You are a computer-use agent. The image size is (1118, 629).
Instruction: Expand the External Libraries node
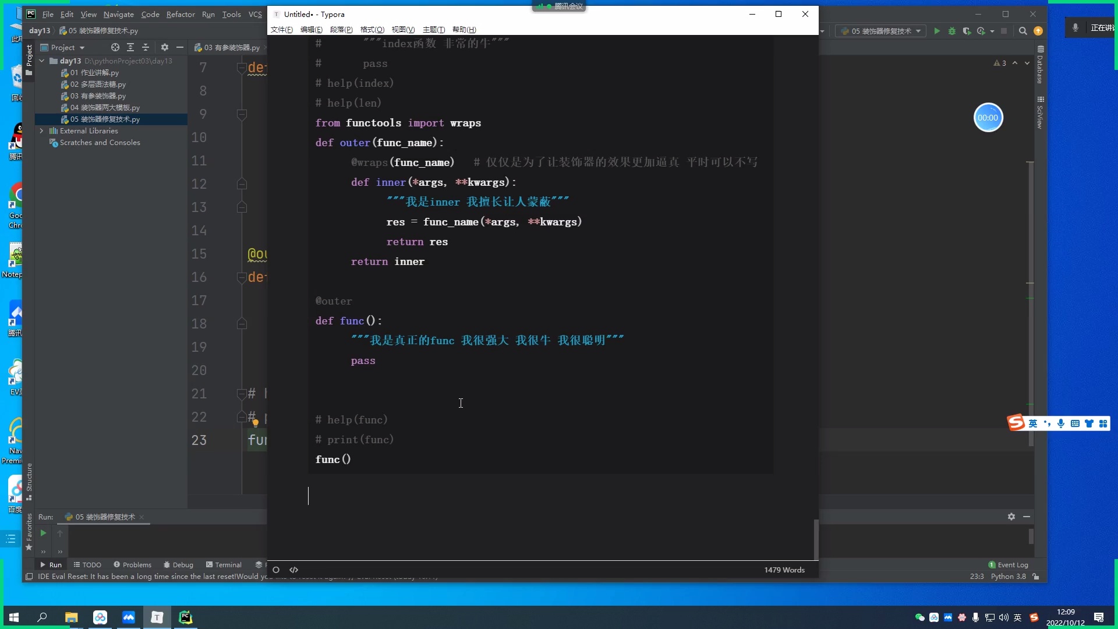[41, 131]
